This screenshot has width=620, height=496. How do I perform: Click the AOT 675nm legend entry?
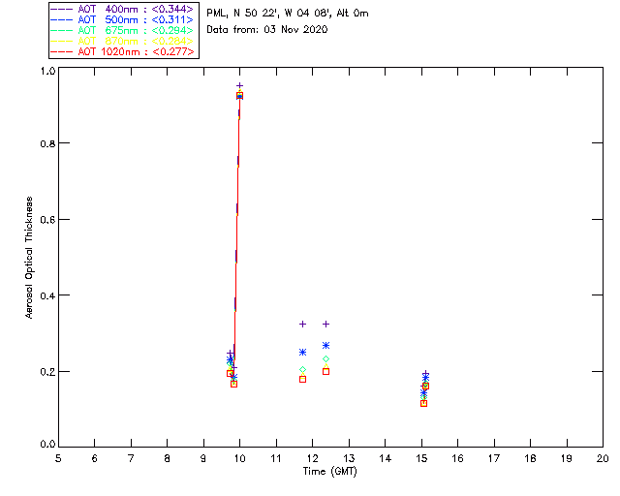click(x=123, y=30)
